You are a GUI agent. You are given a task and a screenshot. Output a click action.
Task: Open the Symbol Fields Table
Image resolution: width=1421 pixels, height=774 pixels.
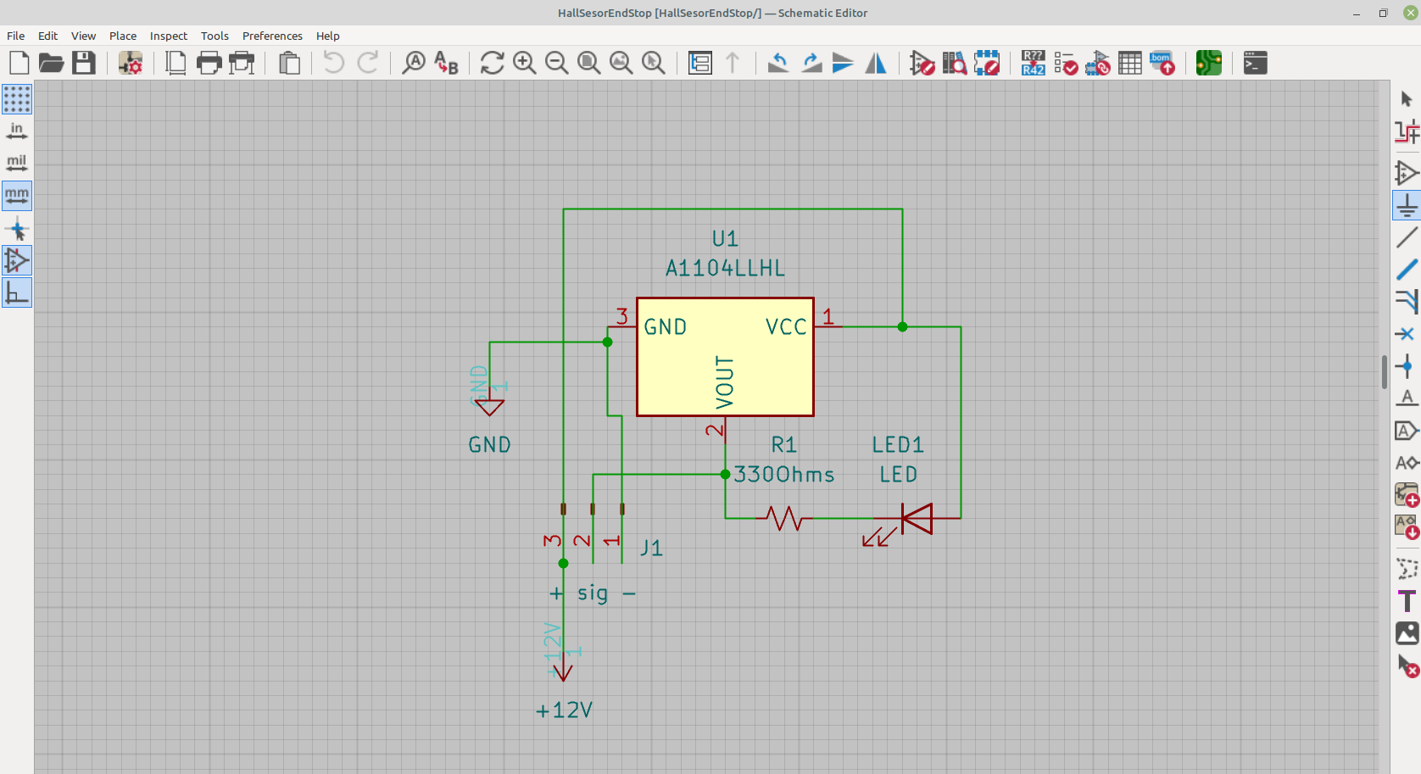[x=1129, y=62]
